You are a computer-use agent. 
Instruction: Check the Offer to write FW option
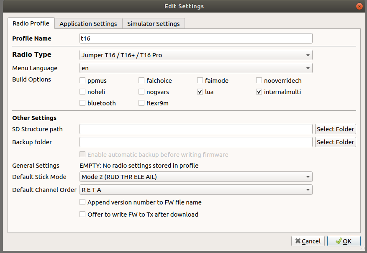coord(82,214)
